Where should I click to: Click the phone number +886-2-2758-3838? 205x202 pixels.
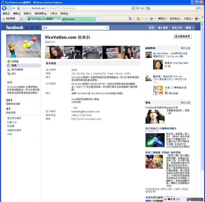coord(81,115)
